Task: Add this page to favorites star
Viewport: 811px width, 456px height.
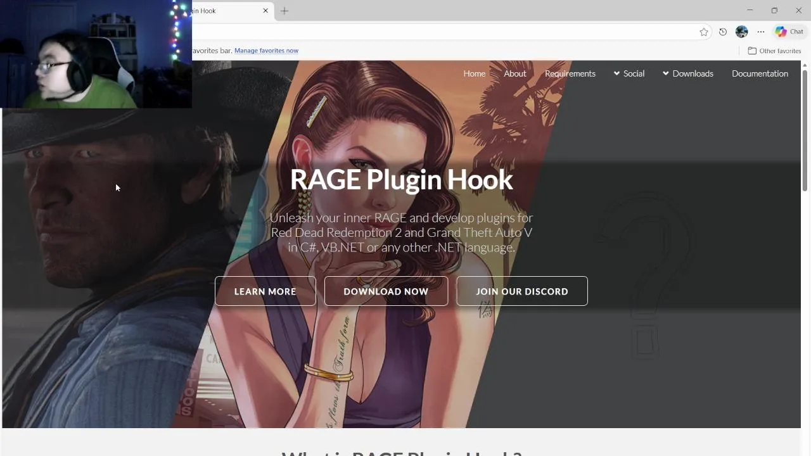Action: [x=704, y=32]
